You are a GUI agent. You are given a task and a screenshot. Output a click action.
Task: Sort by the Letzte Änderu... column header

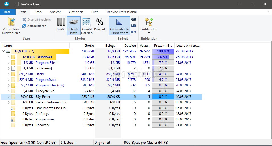(x=188, y=46)
